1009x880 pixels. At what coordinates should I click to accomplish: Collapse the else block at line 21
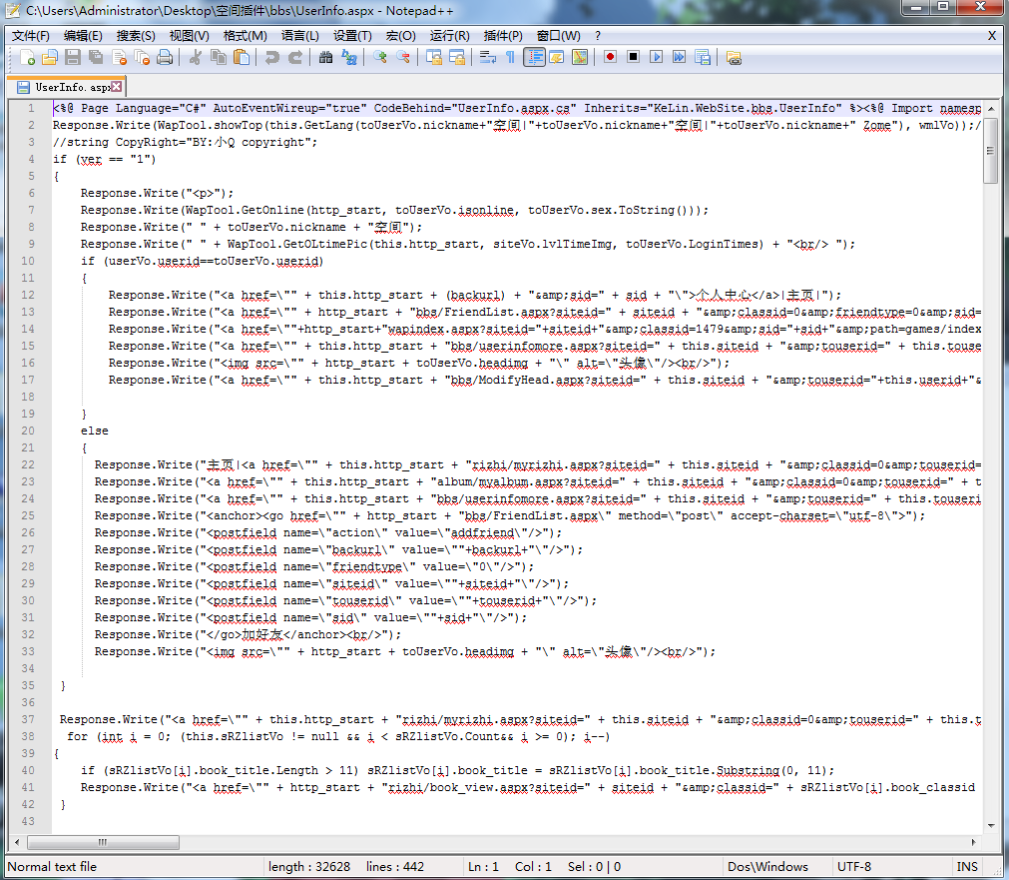point(44,447)
